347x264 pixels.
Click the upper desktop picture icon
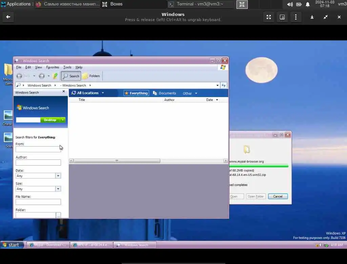coord(8,115)
